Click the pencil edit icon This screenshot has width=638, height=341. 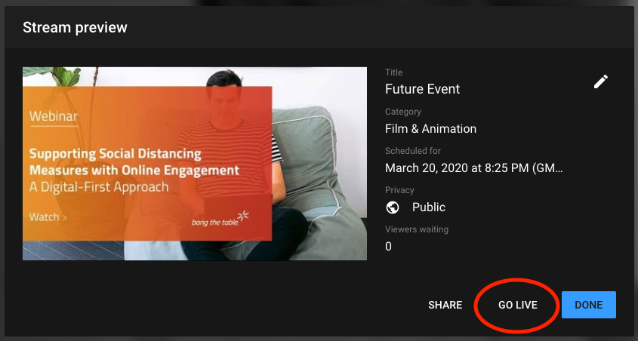coord(600,81)
